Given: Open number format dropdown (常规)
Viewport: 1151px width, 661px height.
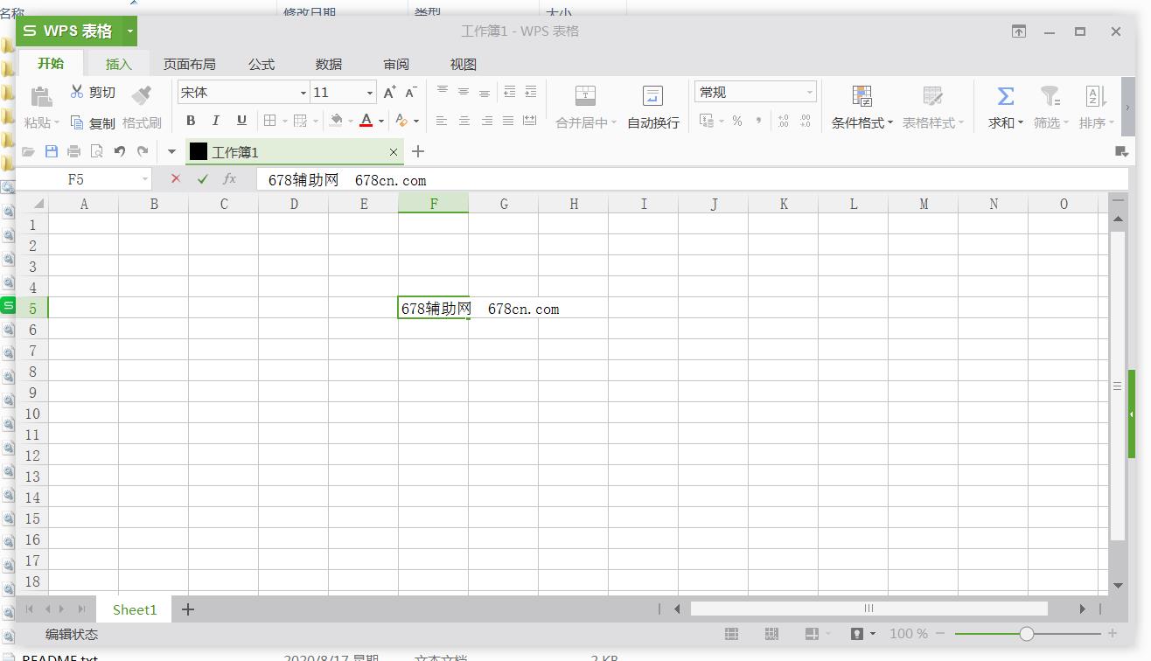Looking at the screenshot, I should point(810,92).
